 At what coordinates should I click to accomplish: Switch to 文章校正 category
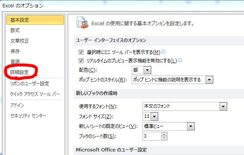point(20,41)
